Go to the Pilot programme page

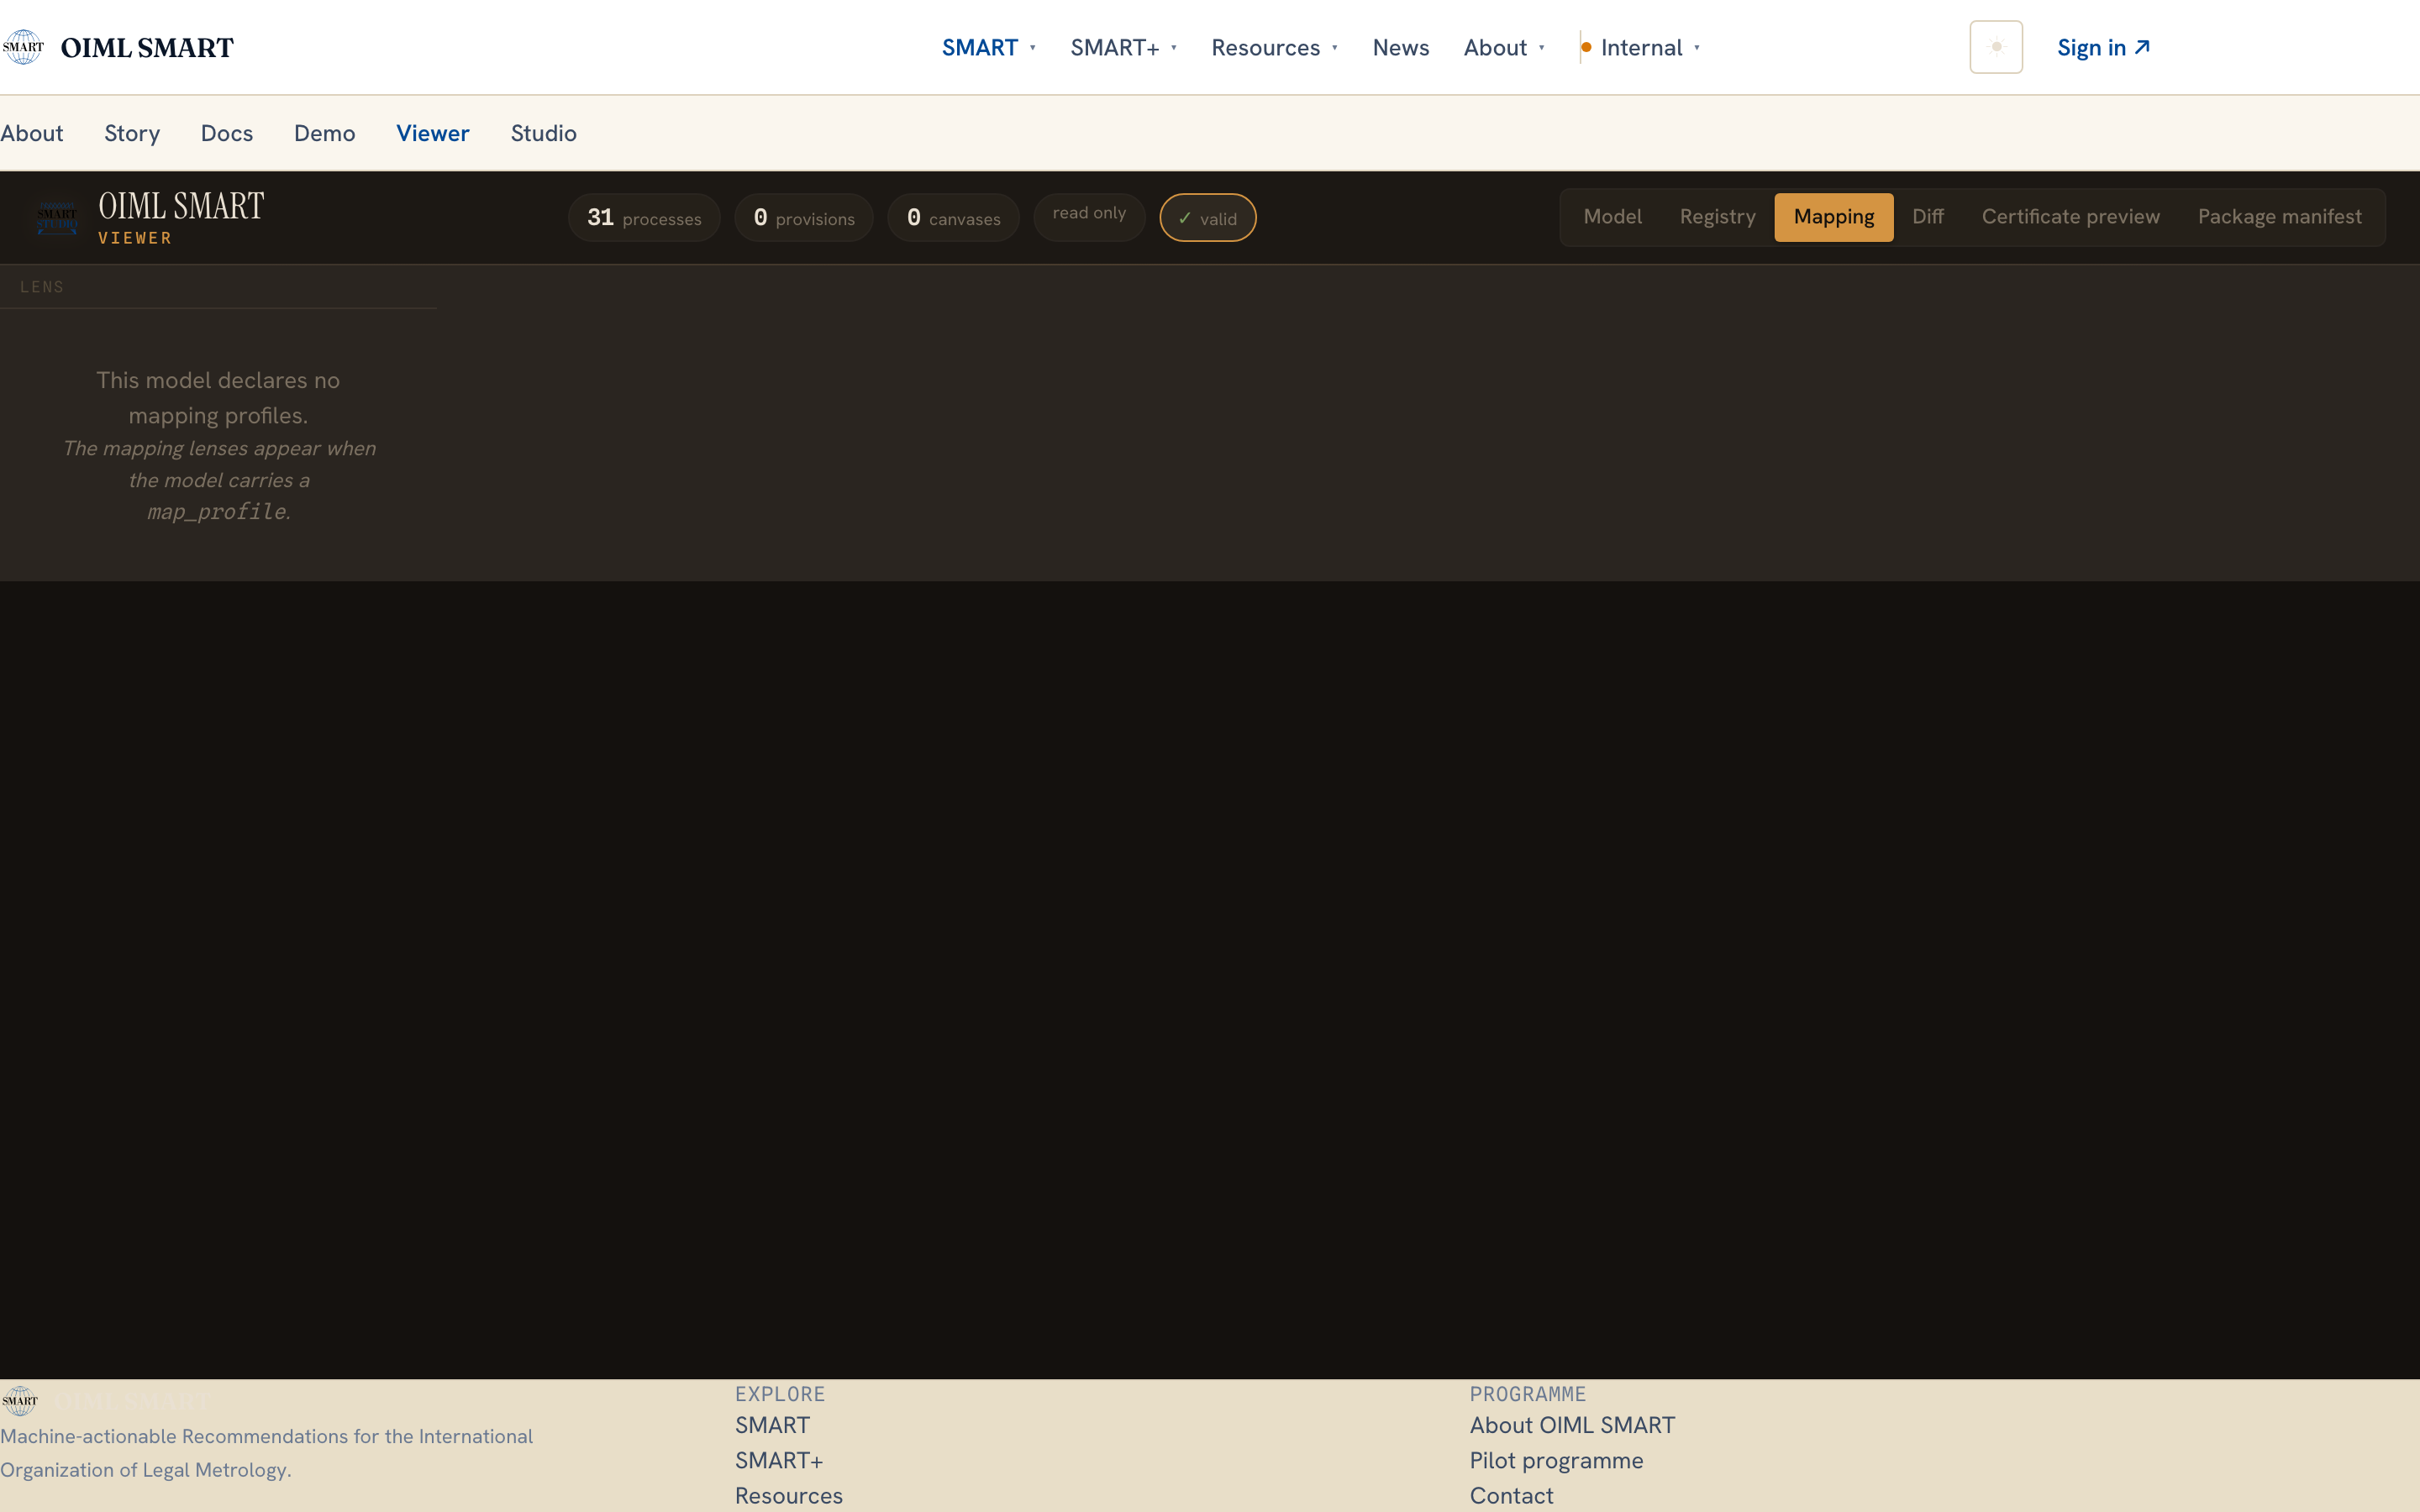pyautogui.click(x=1556, y=1460)
